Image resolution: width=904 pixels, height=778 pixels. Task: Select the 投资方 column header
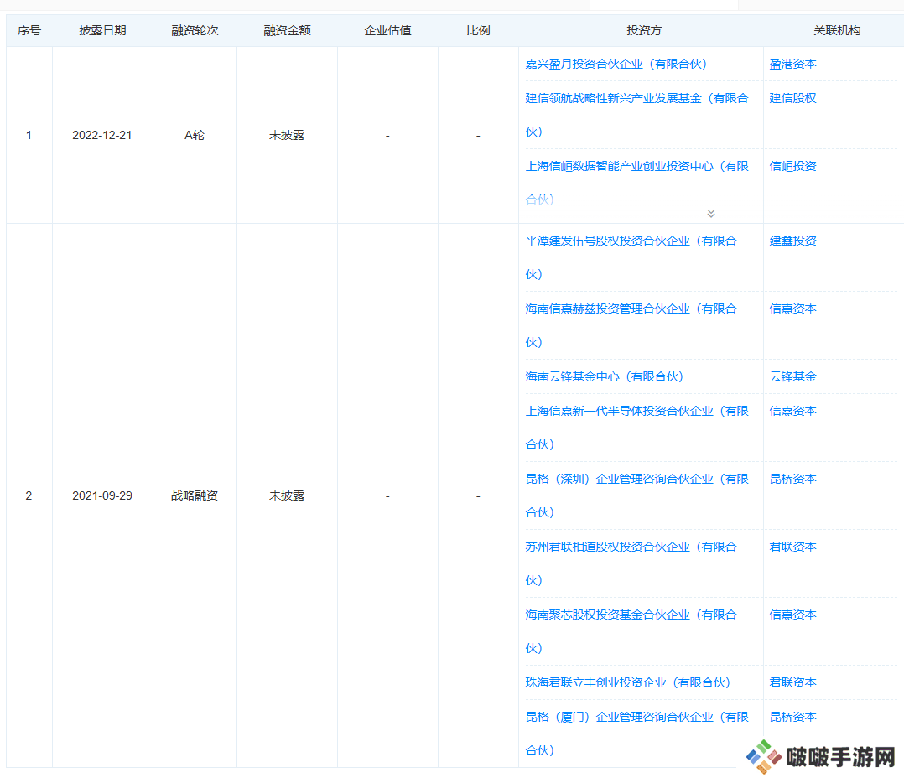pyautogui.click(x=644, y=30)
